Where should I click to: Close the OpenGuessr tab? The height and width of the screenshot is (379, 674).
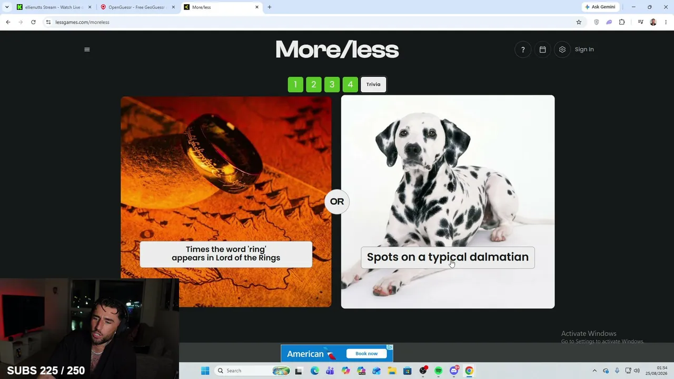pos(173,7)
